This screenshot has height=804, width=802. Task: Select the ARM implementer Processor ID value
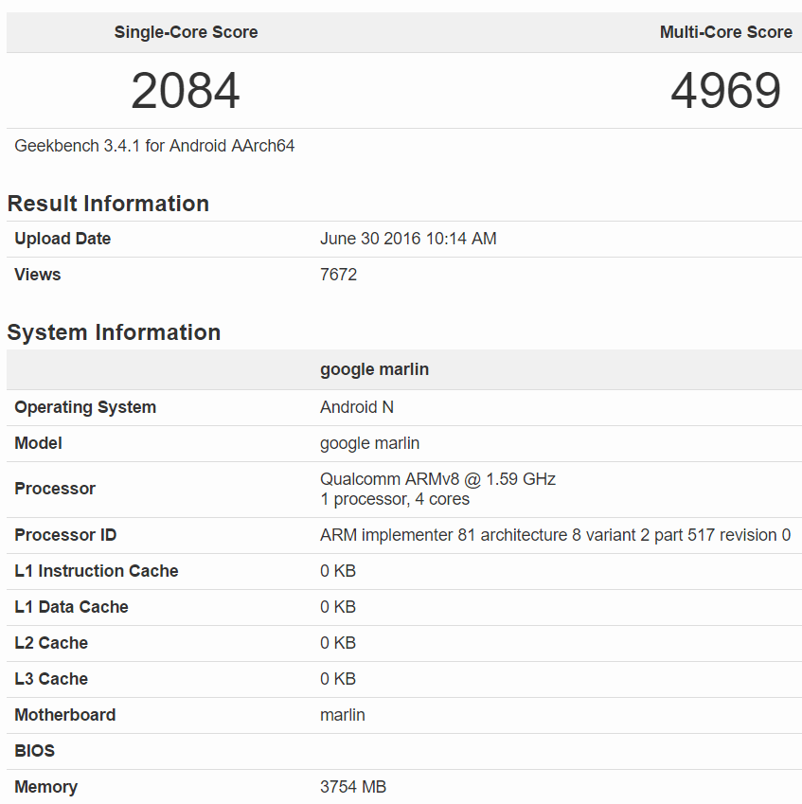coord(556,535)
